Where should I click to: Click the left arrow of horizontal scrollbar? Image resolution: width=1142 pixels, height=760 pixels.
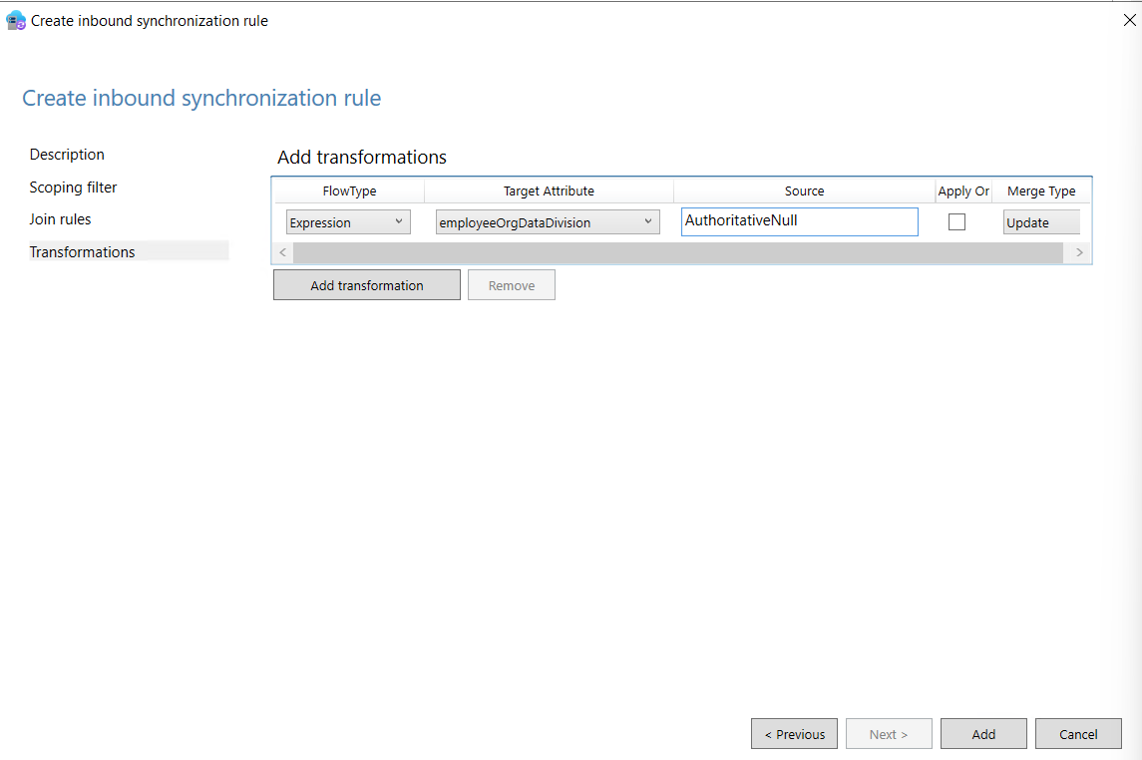(x=283, y=253)
